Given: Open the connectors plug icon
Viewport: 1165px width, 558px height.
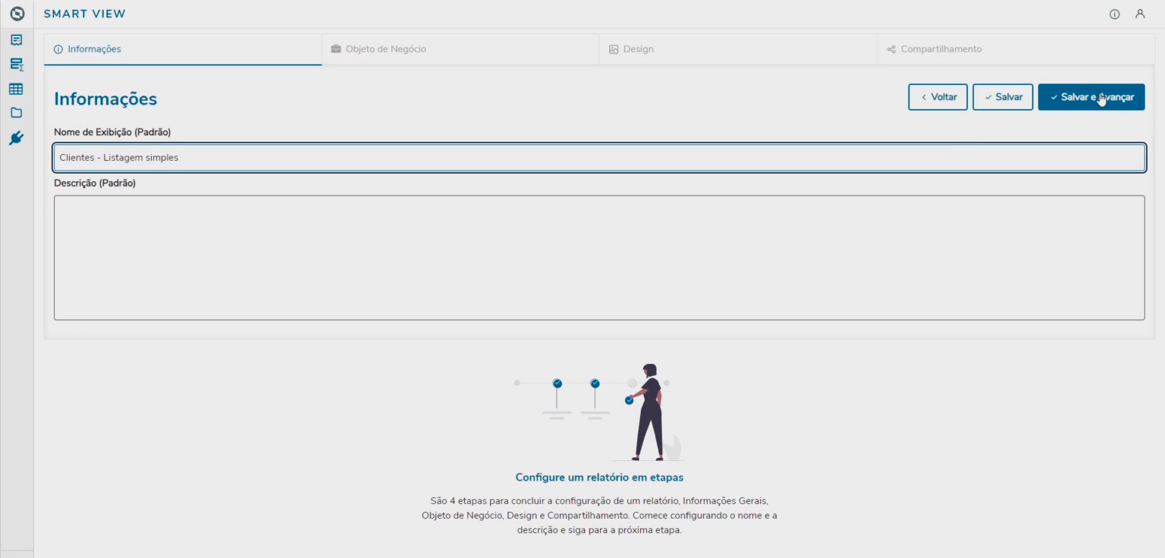Looking at the screenshot, I should tap(16, 138).
